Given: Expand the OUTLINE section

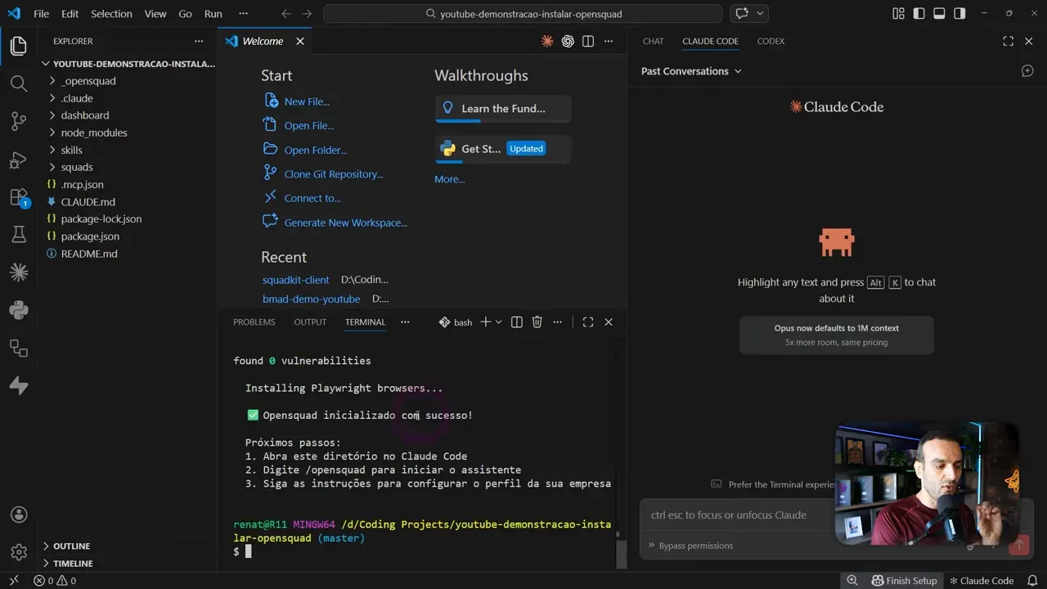Looking at the screenshot, I should click(x=71, y=546).
